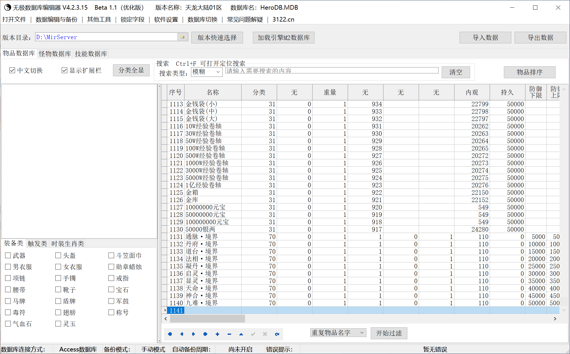570x354 pixels.
Task: Click 版本快速选择 button
Action: tap(217, 37)
